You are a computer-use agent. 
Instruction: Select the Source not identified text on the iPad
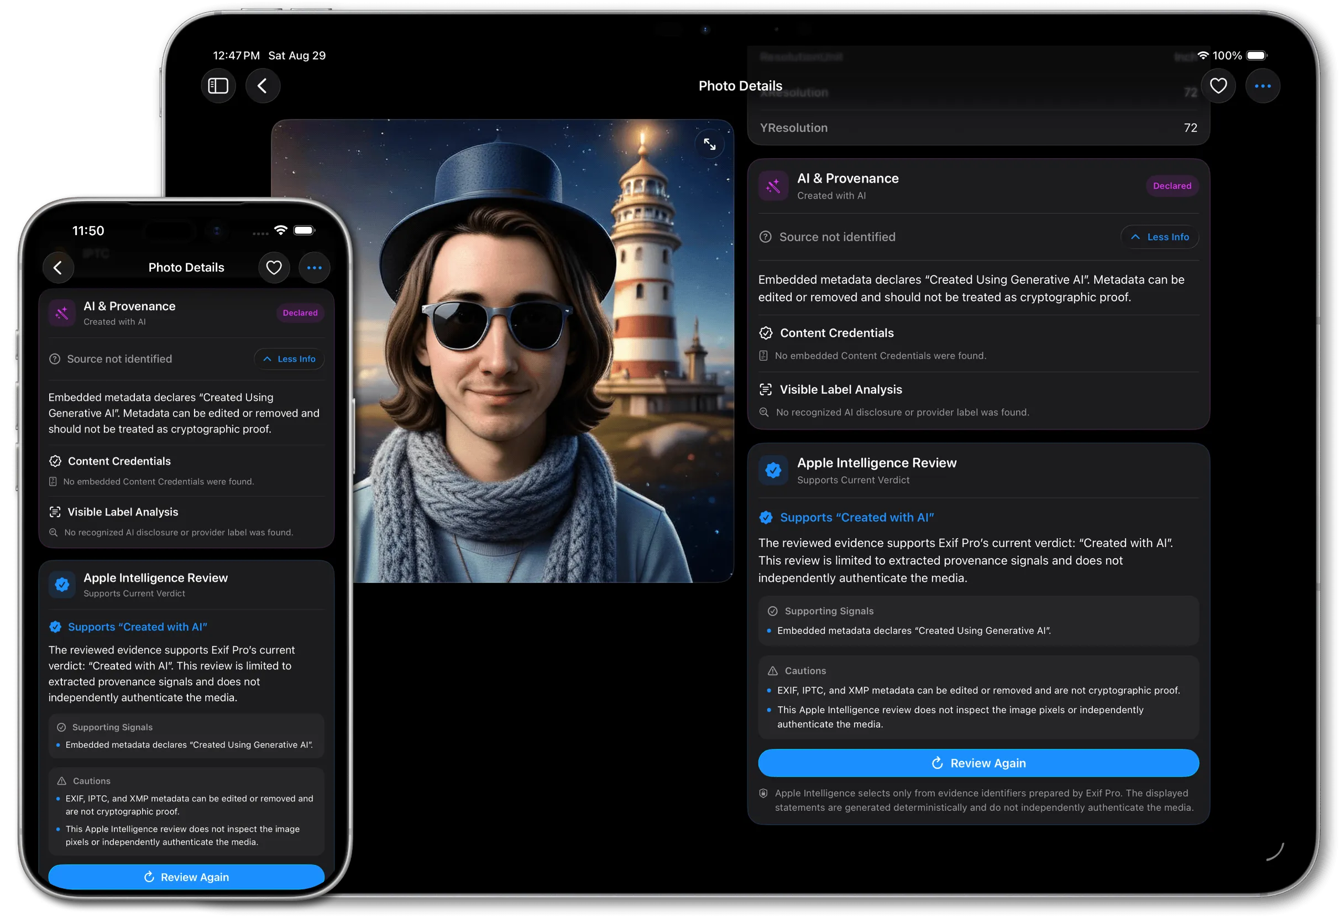[837, 237]
